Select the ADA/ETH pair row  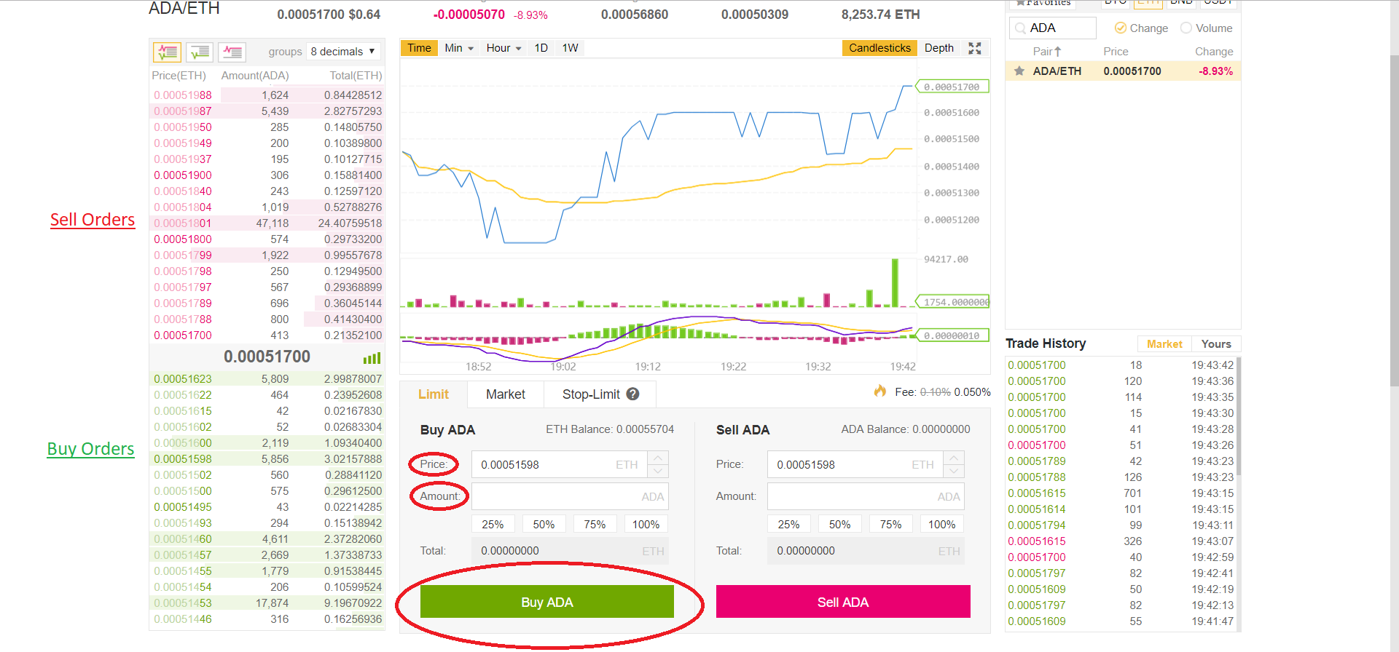click(x=1123, y=71)
